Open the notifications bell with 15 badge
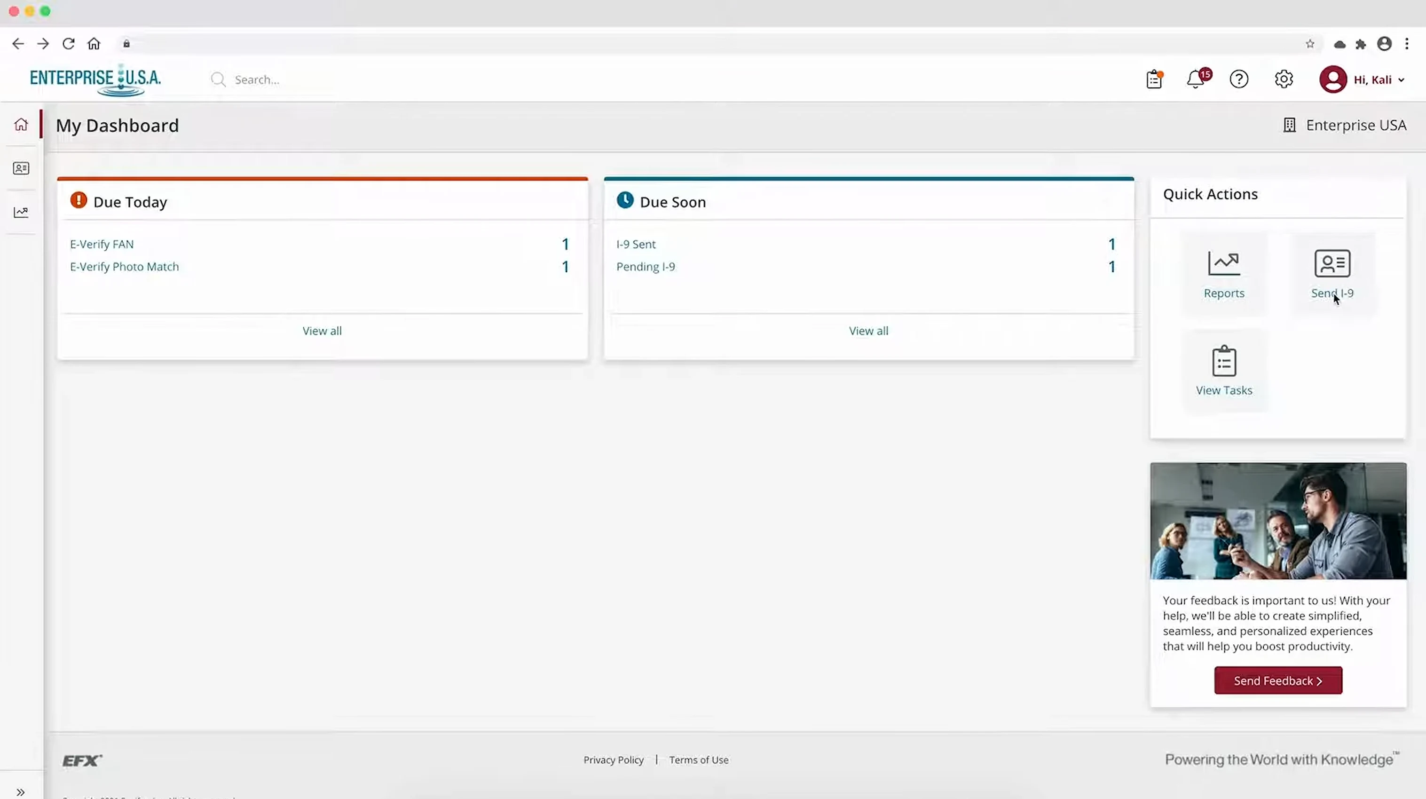The height and width of the screenshot is (799, 1426). point(1196,79)
